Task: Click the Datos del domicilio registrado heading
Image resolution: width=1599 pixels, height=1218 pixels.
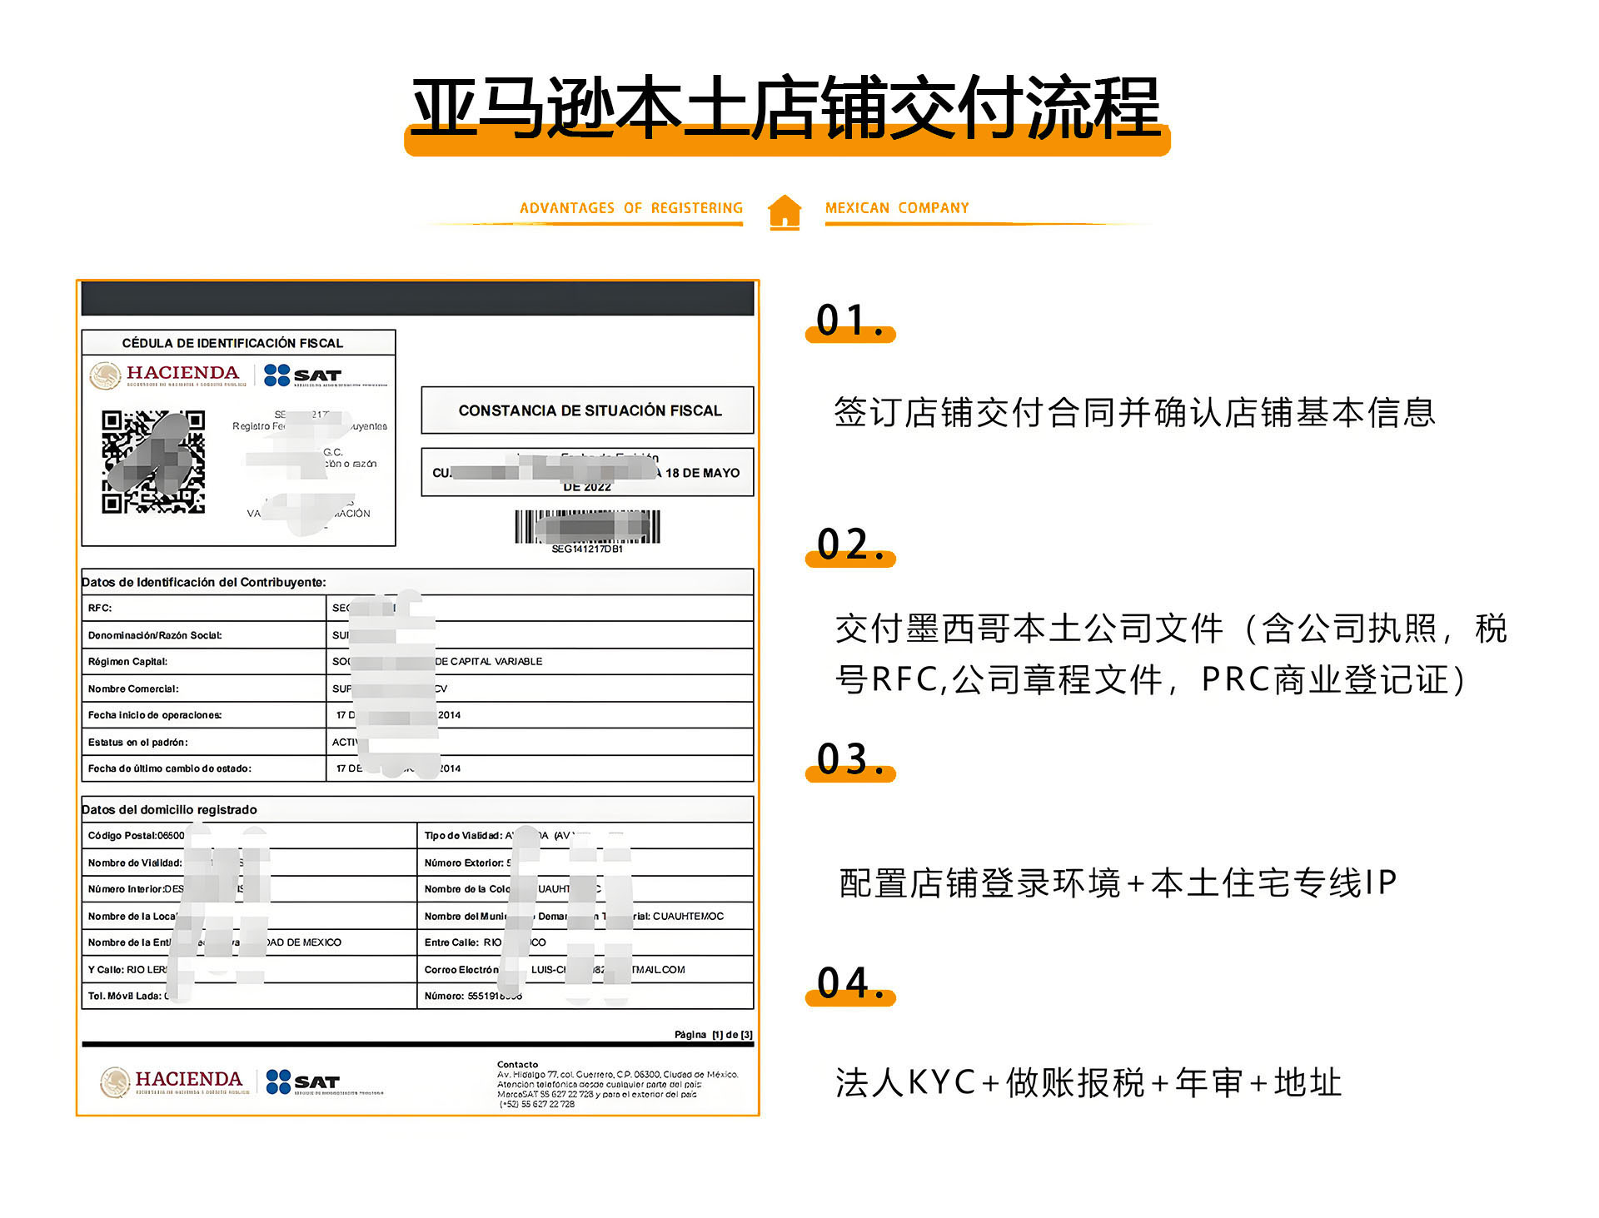Action: coord(170,809)
